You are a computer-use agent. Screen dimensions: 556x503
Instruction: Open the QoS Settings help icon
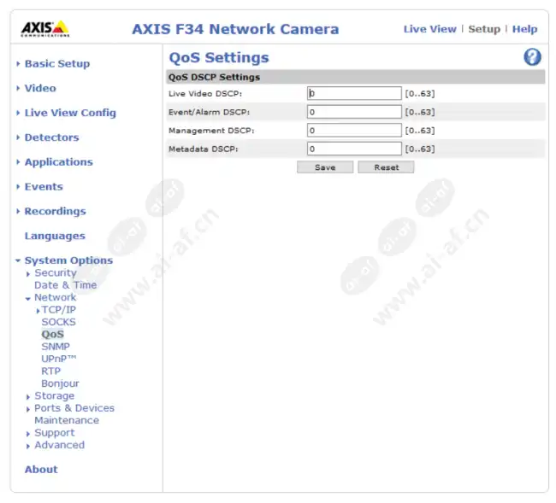532,57
